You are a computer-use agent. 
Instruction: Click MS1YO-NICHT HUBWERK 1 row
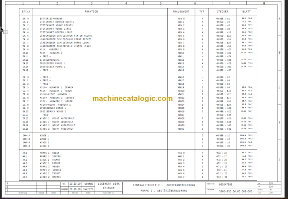click(x=55, y=94)
